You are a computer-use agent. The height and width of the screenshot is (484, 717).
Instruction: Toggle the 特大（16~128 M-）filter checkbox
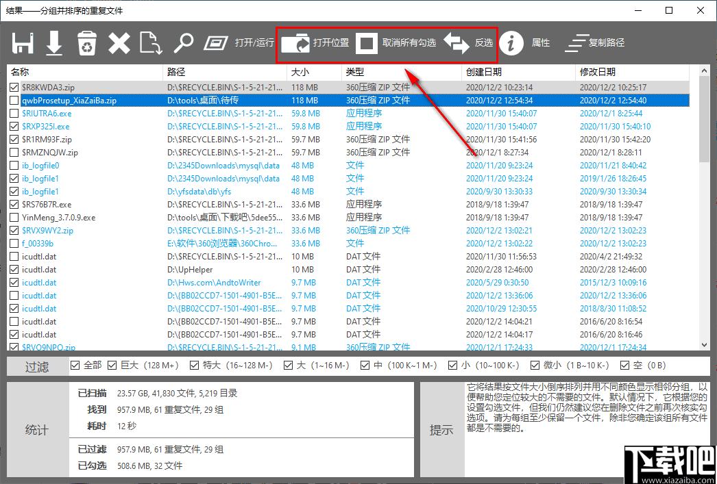pos(195,366)
